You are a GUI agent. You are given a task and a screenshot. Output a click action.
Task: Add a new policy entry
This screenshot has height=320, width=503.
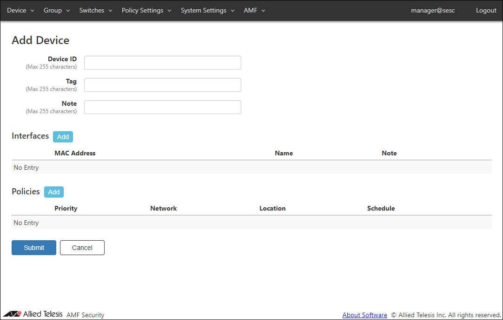point(54,192)
